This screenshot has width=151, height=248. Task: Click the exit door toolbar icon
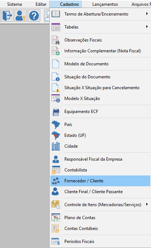coord(8,16)
